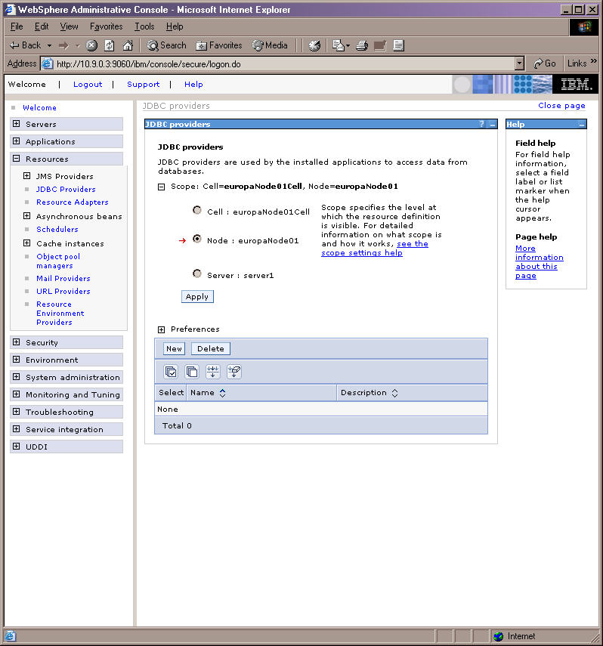Click the History toolbar icon

[314, 45]
